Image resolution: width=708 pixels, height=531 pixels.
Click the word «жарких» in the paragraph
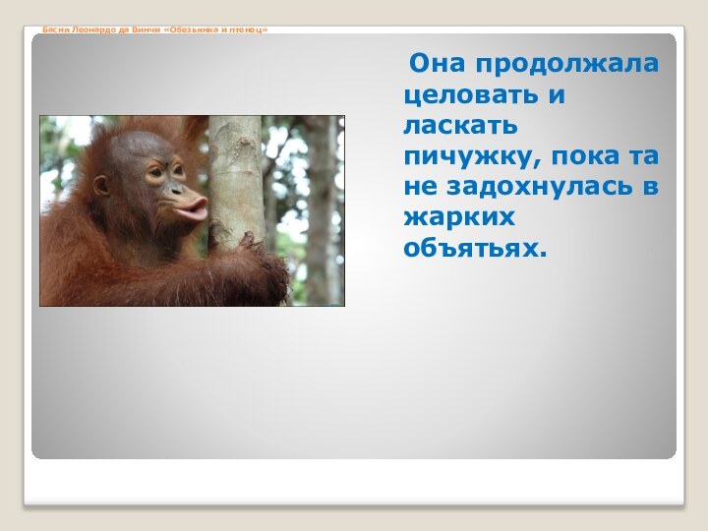pyautogui.click(x=451, y=217)
